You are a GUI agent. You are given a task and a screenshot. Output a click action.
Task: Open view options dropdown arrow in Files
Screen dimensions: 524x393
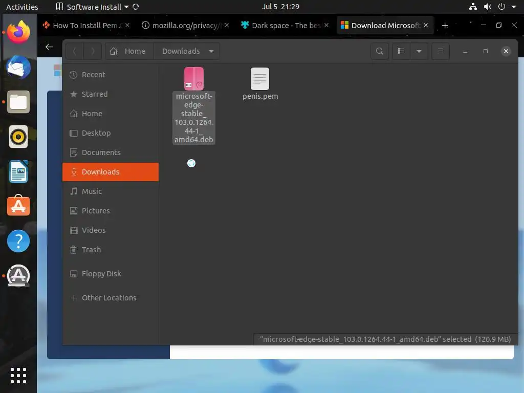[x=419, y=51]
